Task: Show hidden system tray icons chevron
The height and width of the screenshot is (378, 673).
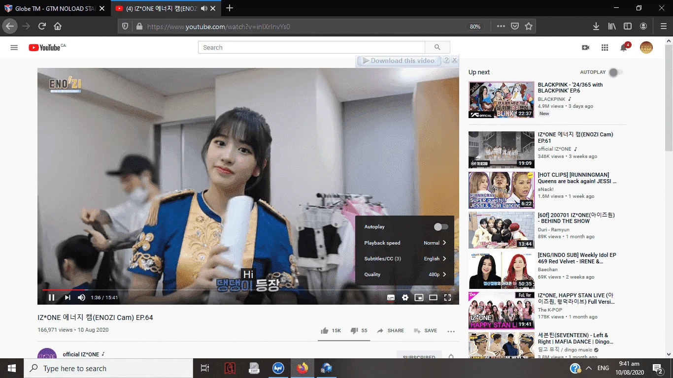Action: 589,368
